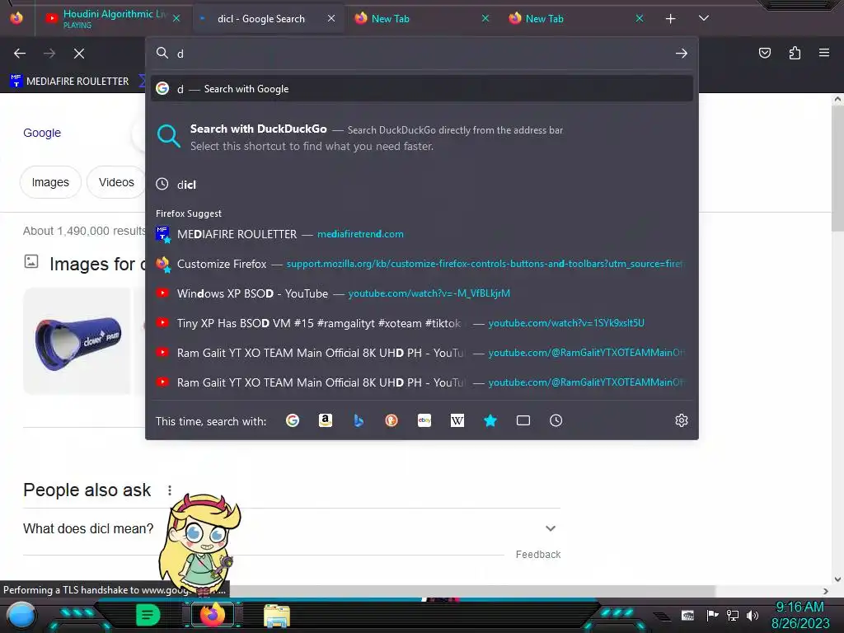Open the Firefox application menu

[x=824, y=53]
